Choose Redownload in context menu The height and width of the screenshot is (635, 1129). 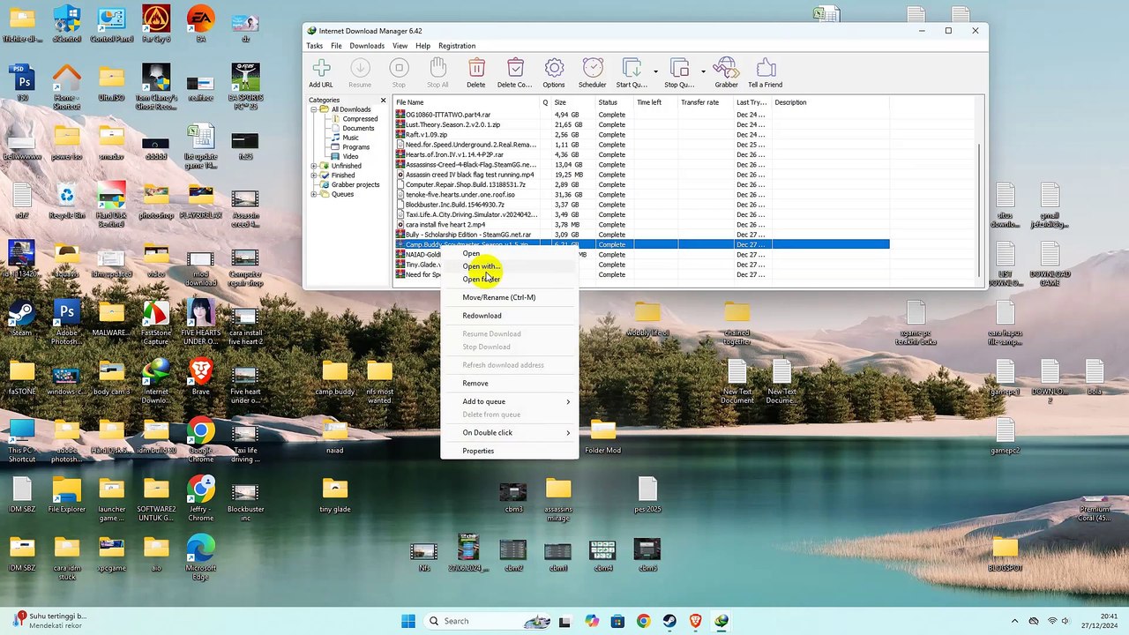click(509, 316)
